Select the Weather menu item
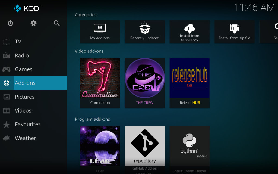278x174 pixels. tap(26, 138)
